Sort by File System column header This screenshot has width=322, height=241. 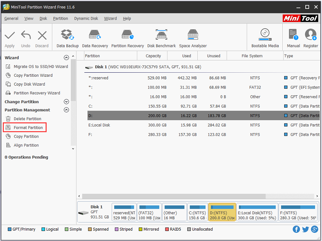(x=255, y=56)
